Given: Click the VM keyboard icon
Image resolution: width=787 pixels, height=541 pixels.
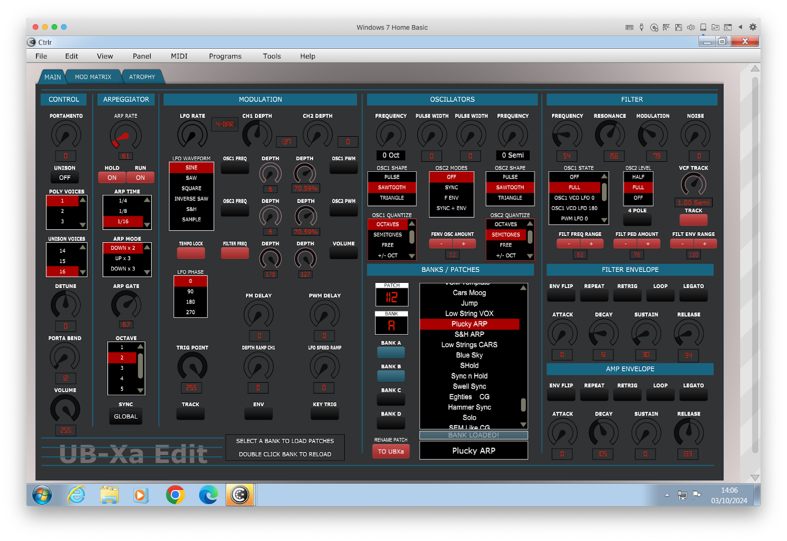Looking at the screenshot, I should (629, 28).
